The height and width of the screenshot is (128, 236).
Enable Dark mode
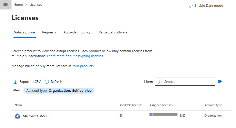[206, 5]
